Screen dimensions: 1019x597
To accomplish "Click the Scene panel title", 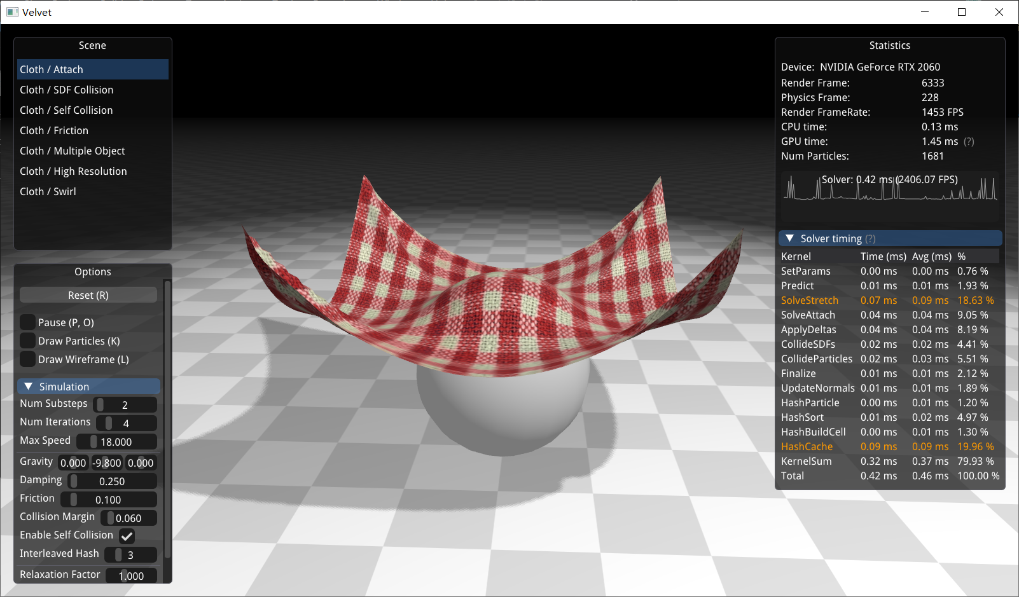I will [x=92, y=45].
